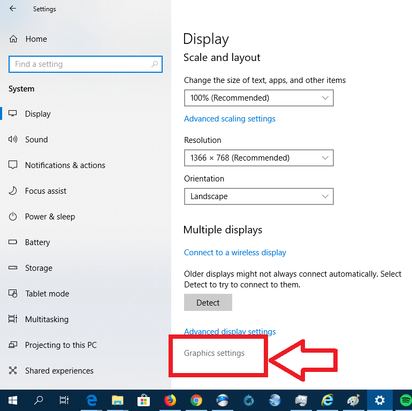Open Advanced scaling settings link
This screenshot has width=412, height=411.
(x=230, y=119)
